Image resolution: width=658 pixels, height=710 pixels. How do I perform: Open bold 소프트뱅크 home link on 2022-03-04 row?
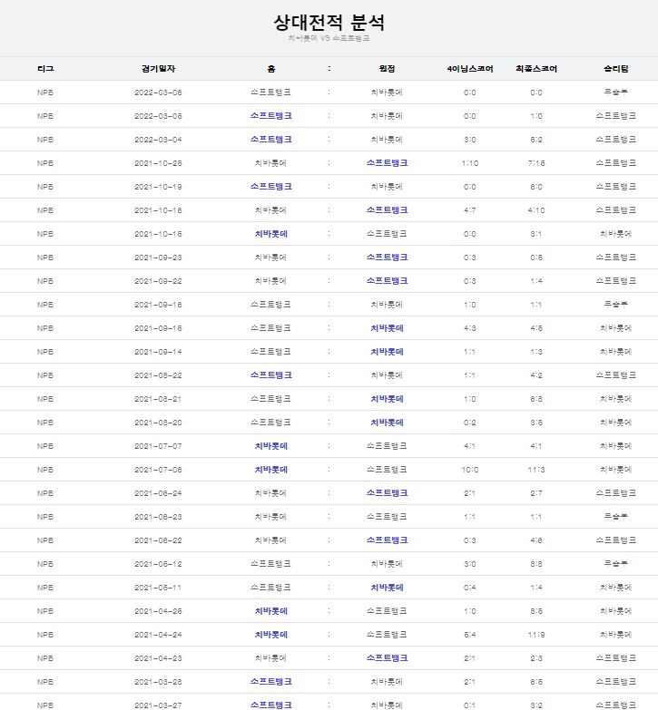tap(271, 140)
